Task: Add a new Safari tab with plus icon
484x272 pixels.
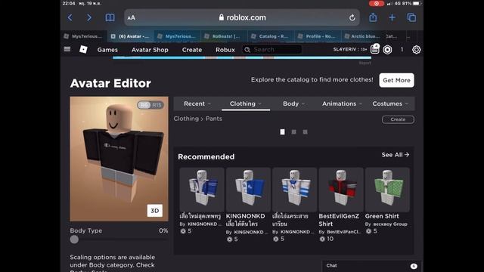Action: point(392,17)
